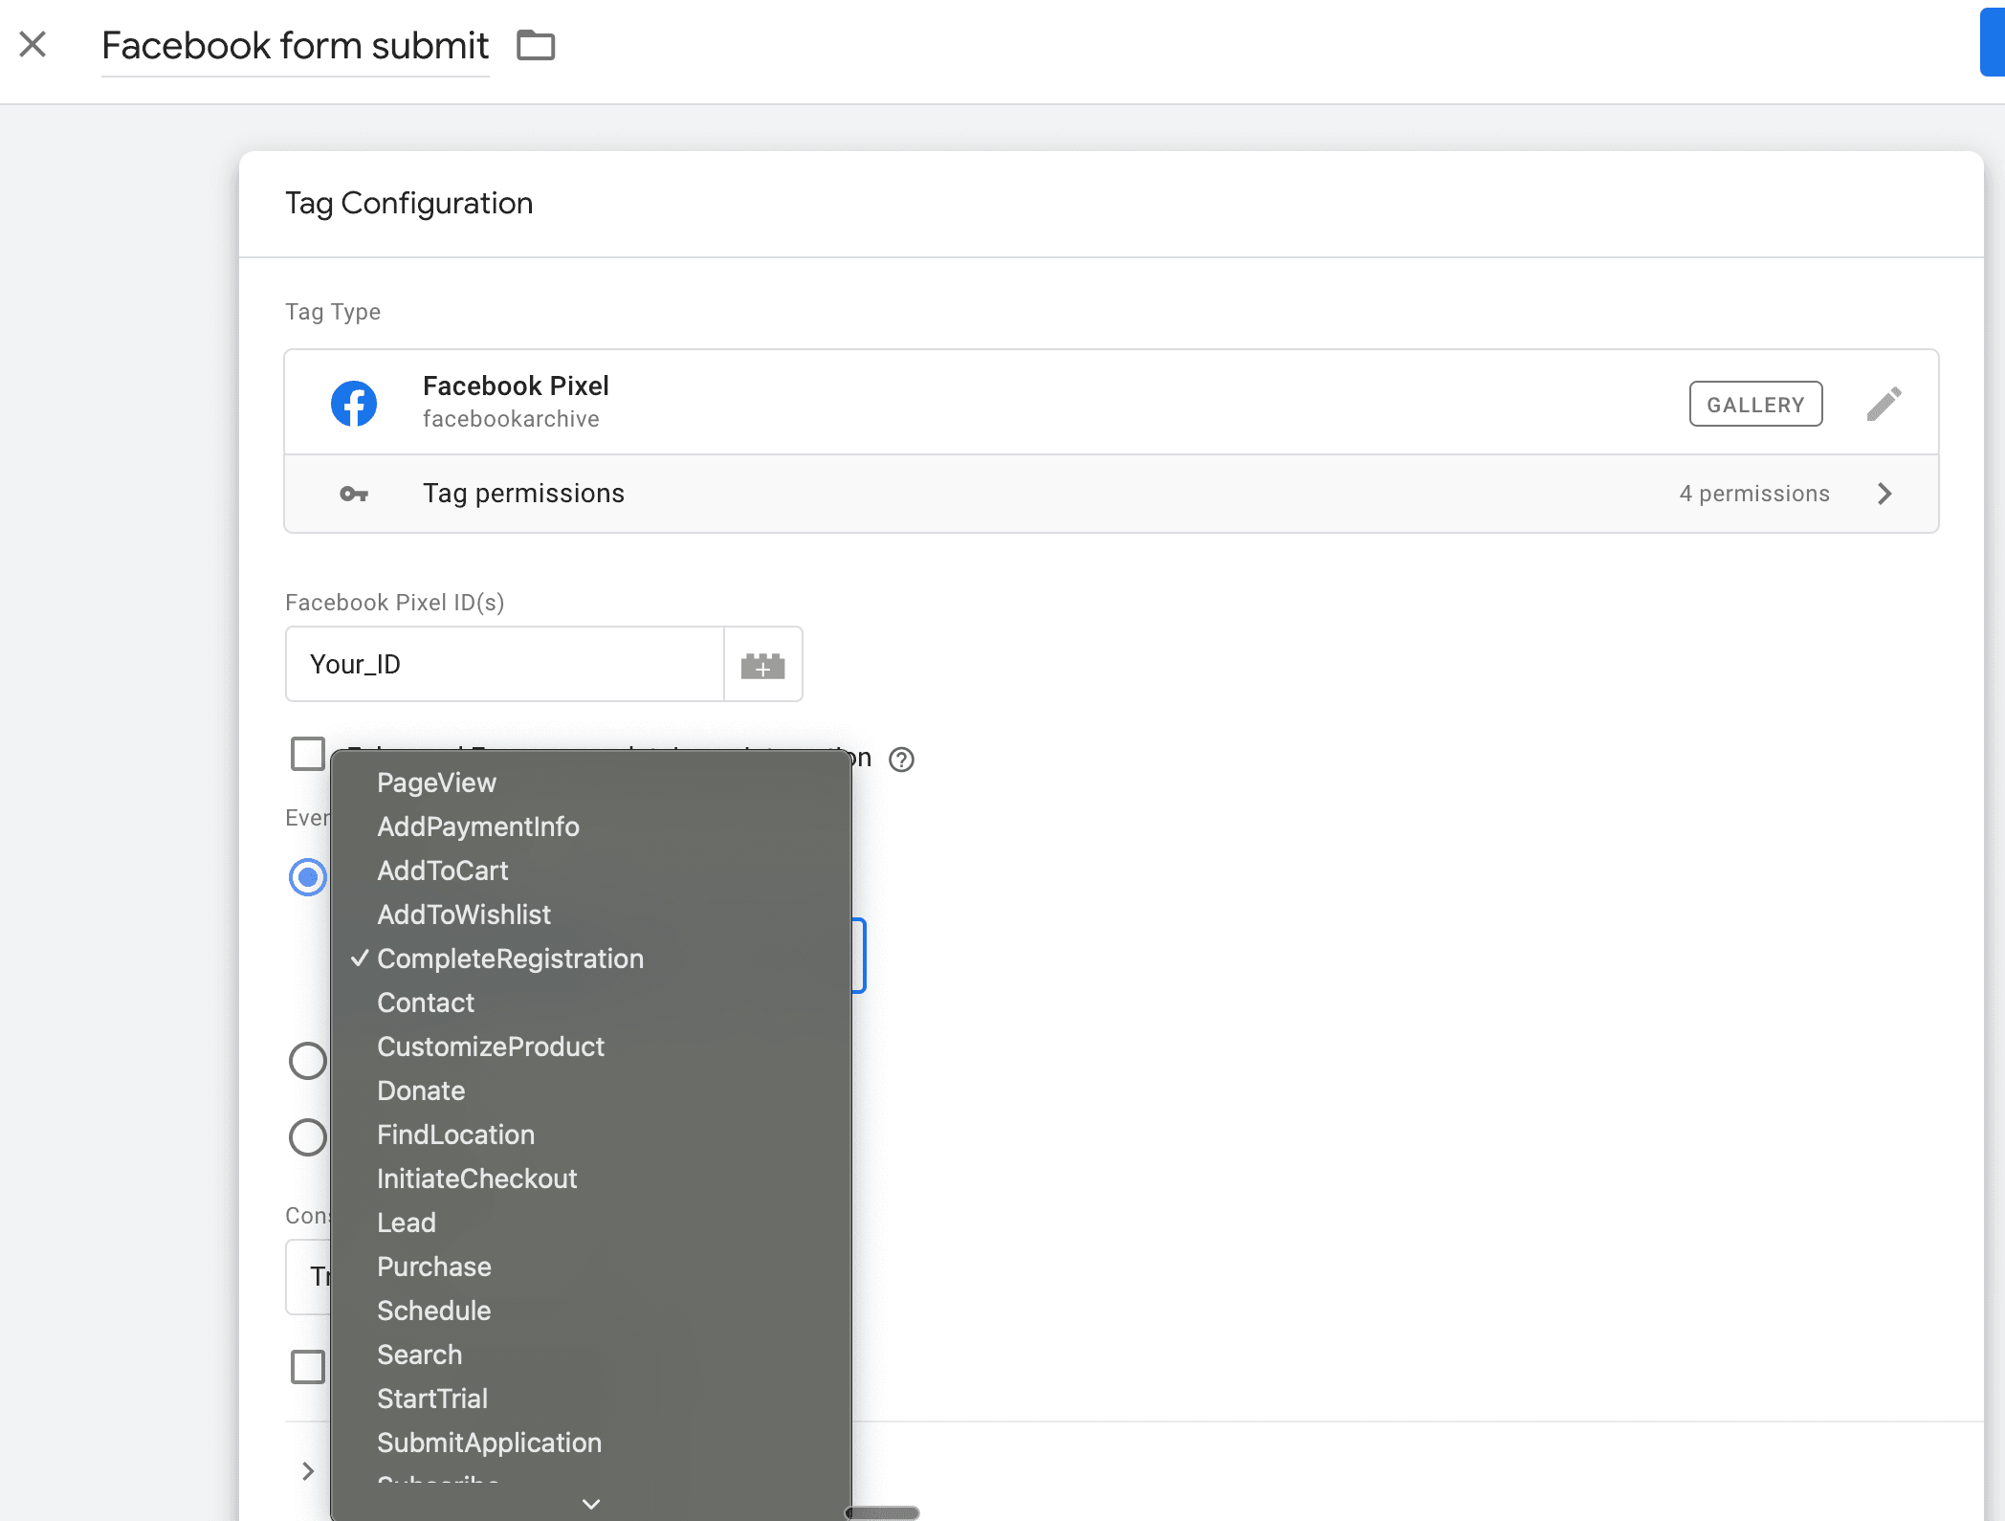Screen dimensions: 2005x1521
Task: Open the '4 permissions' details
Action: click(1754, 494)
